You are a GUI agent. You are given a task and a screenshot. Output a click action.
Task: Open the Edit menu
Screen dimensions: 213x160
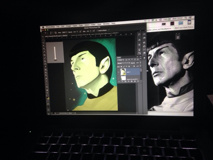click(63, 26)
